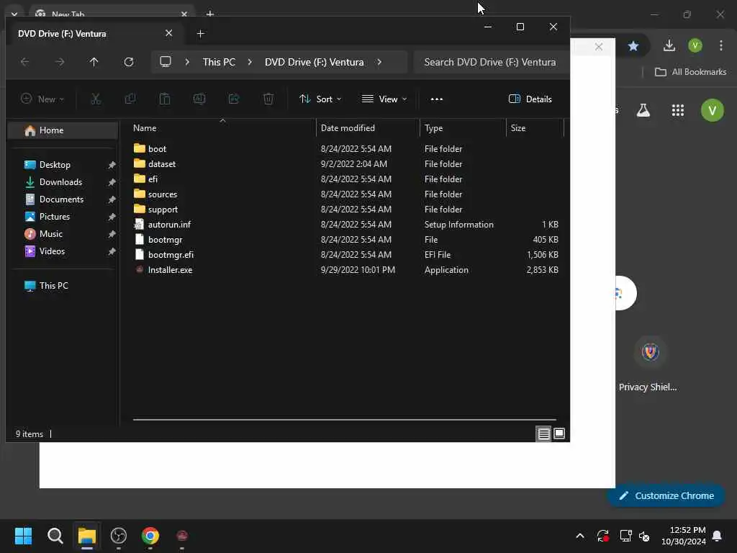Select Home in navigation pane
Screen dimensions: 737x553
63,130
